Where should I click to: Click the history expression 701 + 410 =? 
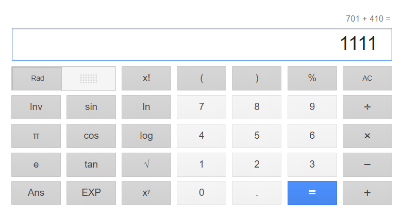tap(368, 19)
